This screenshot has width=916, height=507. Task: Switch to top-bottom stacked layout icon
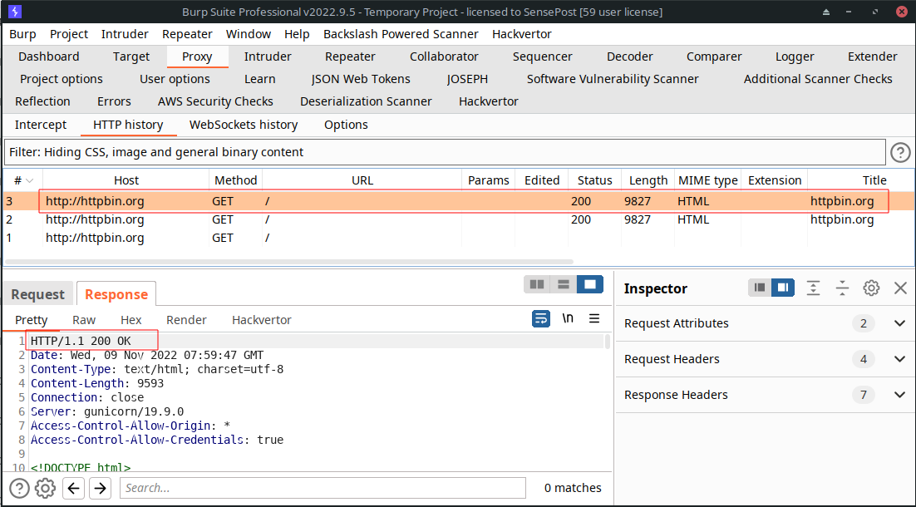point(564,284)
